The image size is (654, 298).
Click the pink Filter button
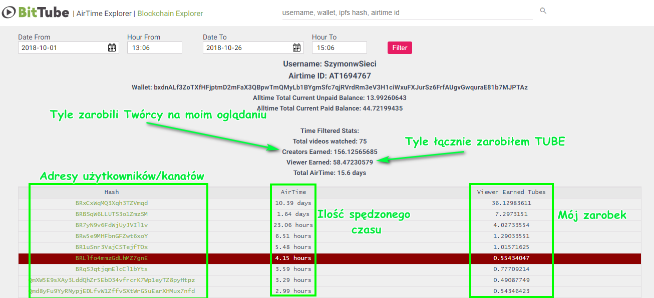tap(400, 47)
